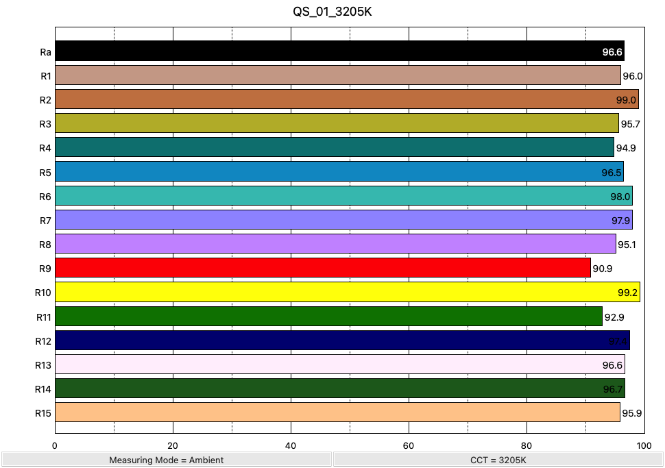Click the dark green R14 bar

(340, 389)
